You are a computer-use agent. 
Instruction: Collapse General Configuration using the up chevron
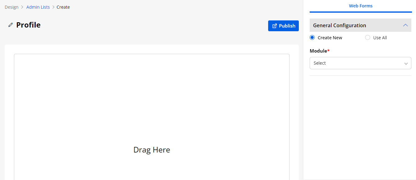[x=405, y=25]
